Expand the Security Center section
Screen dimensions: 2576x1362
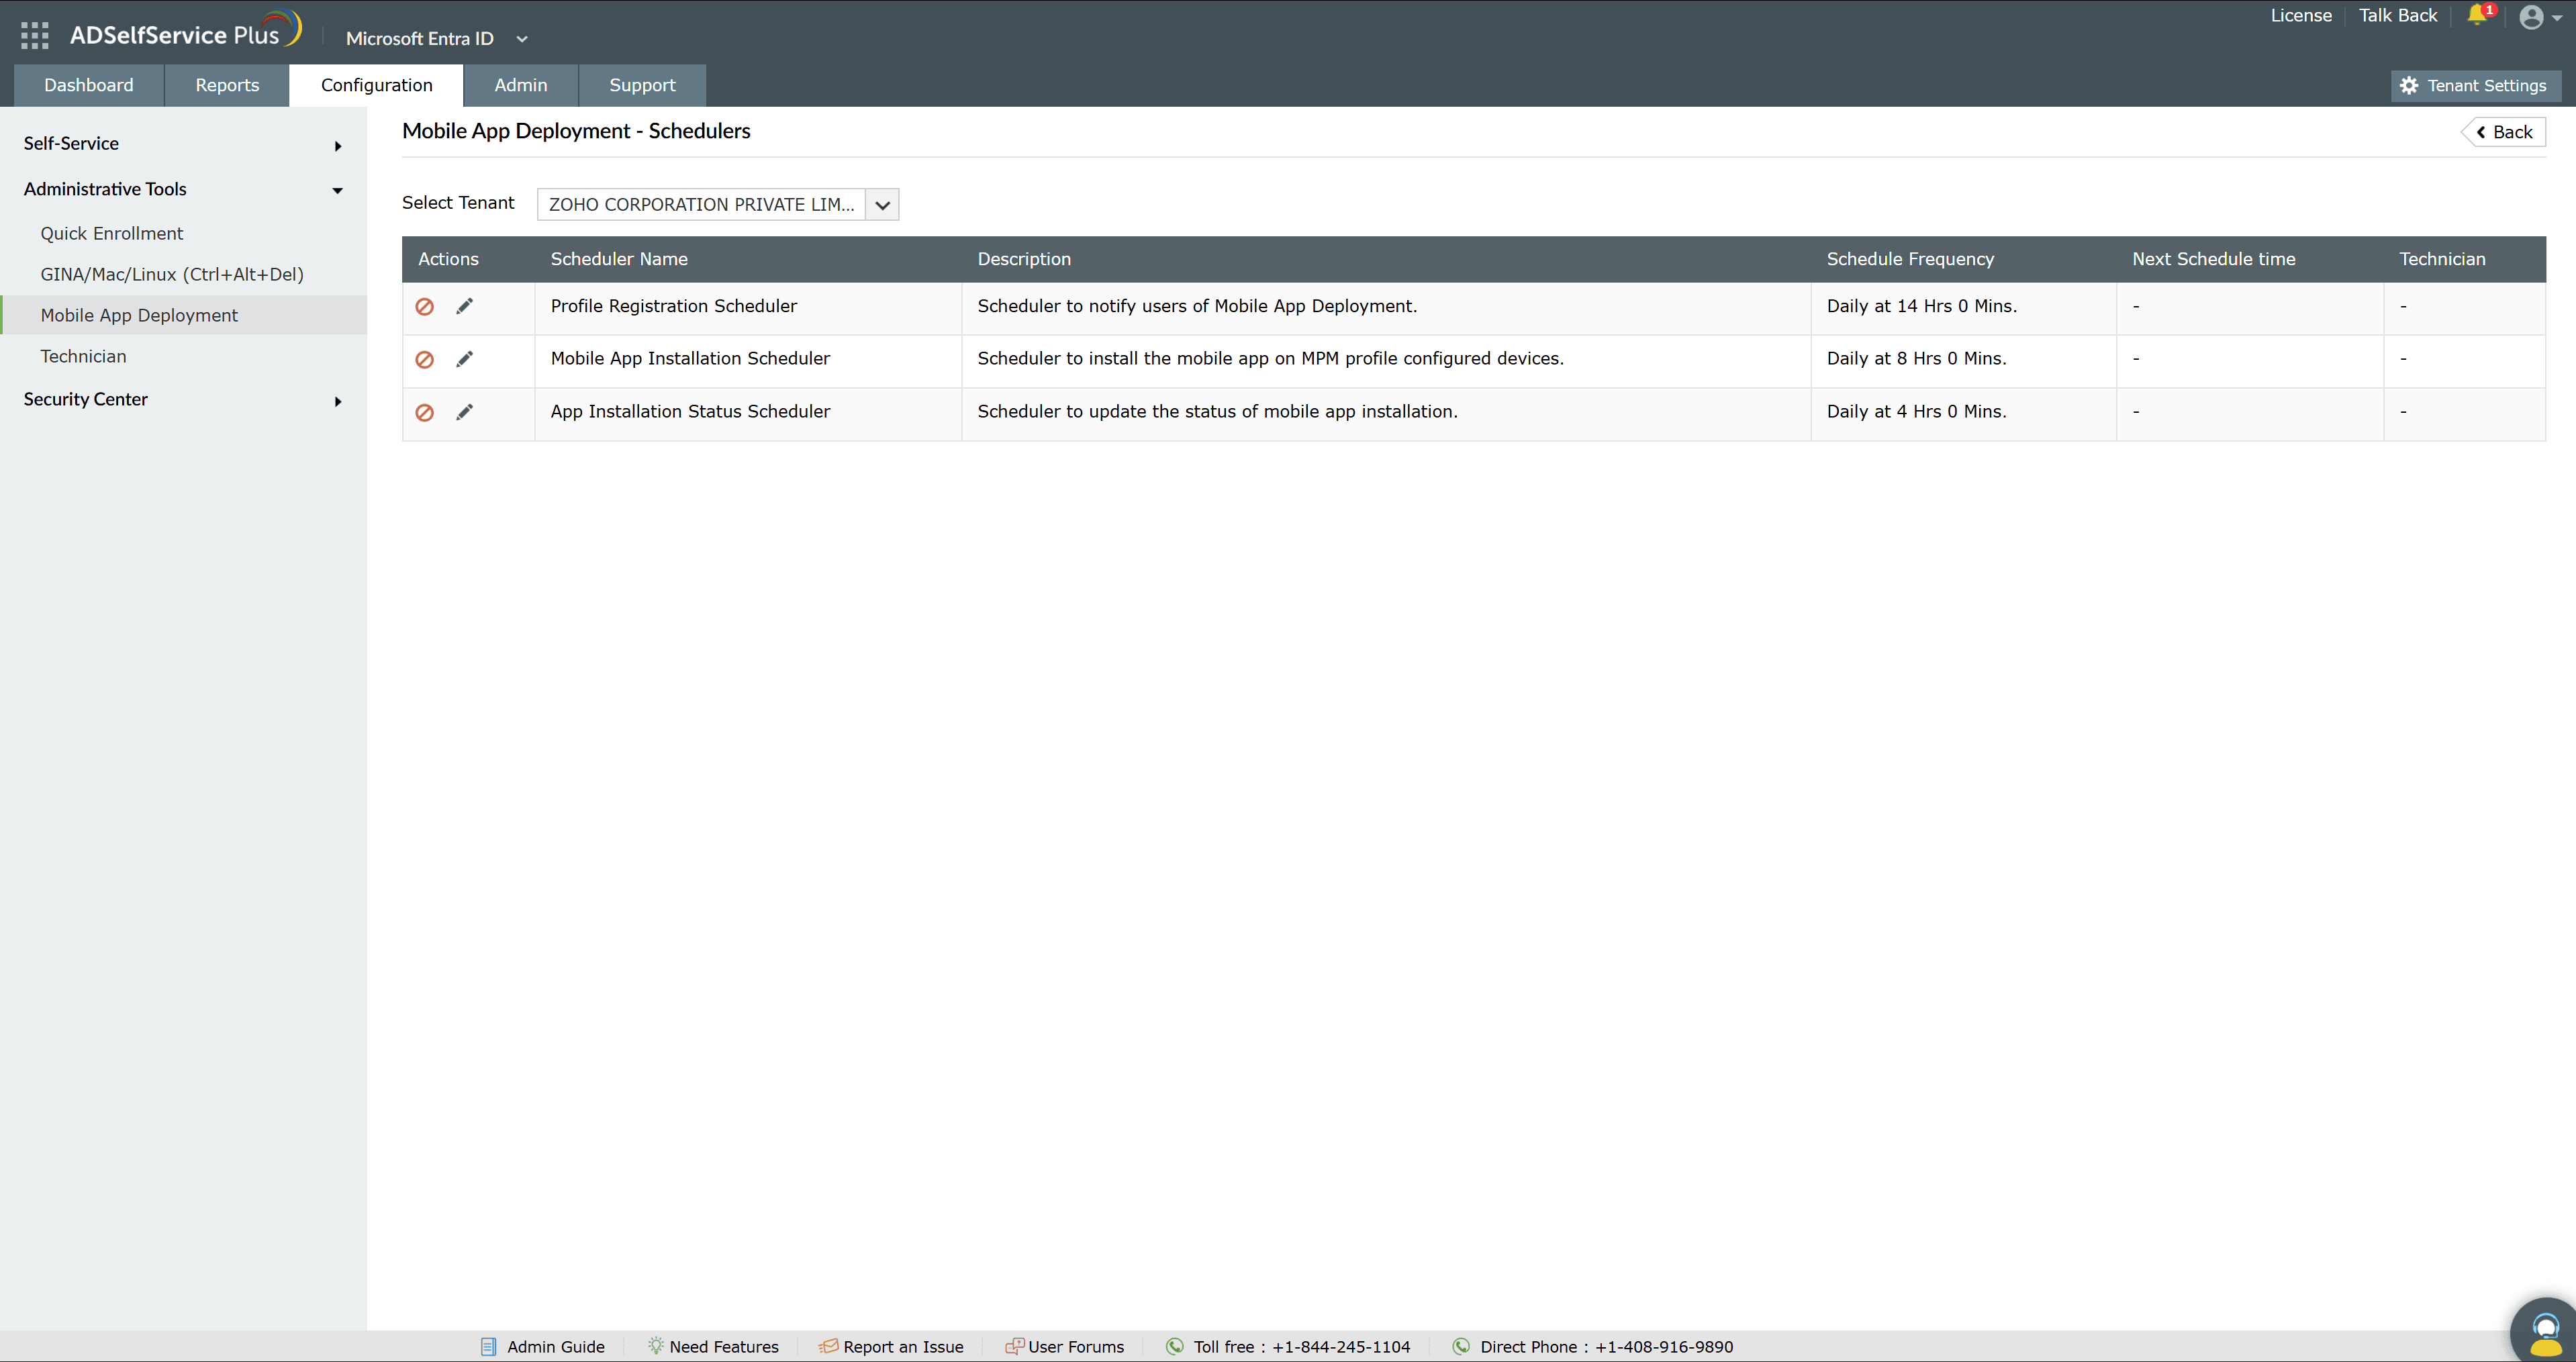coord(183,399)
